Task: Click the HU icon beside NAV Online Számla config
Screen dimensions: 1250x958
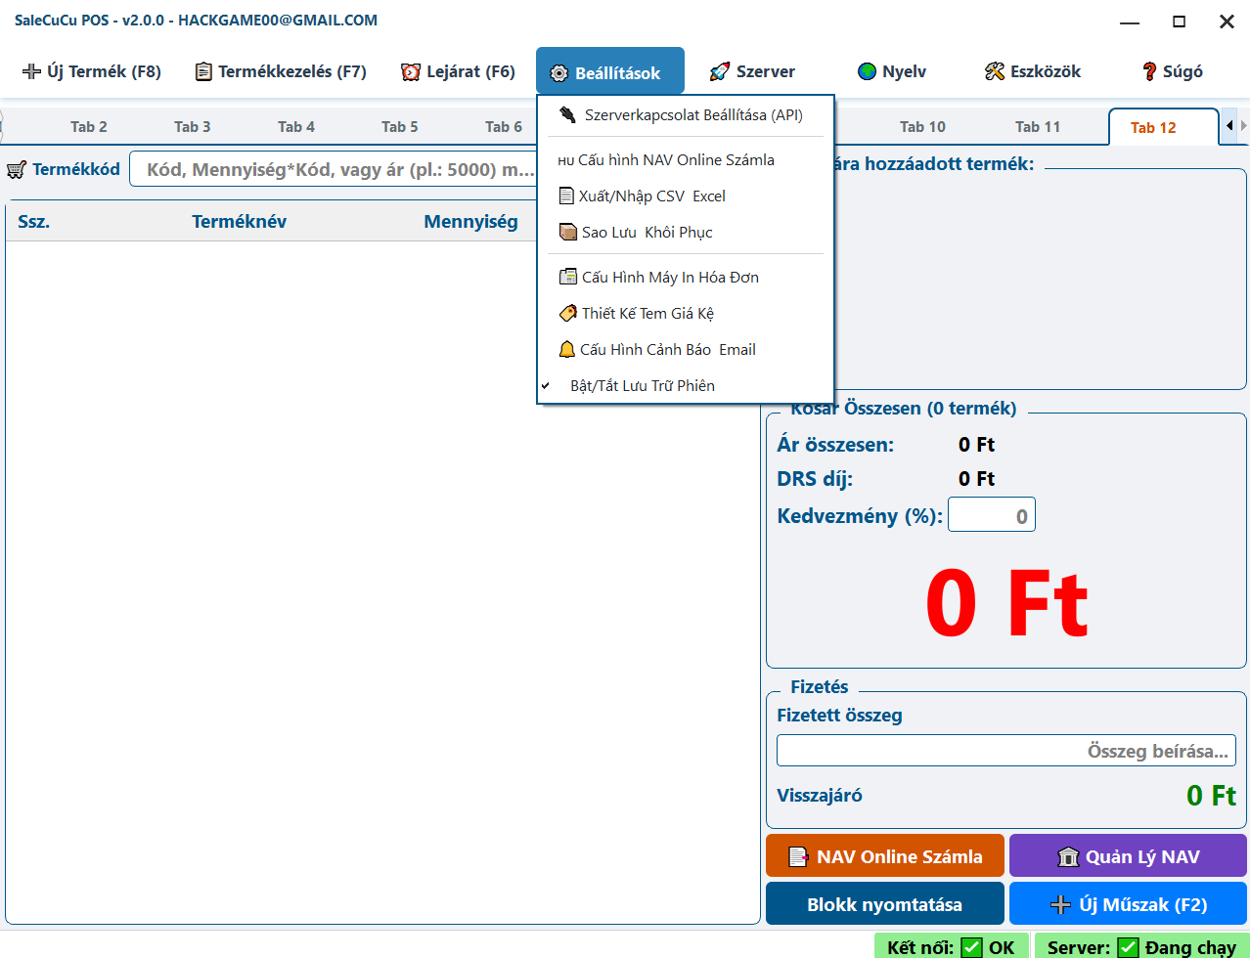Action: click(x=566, y=160)
